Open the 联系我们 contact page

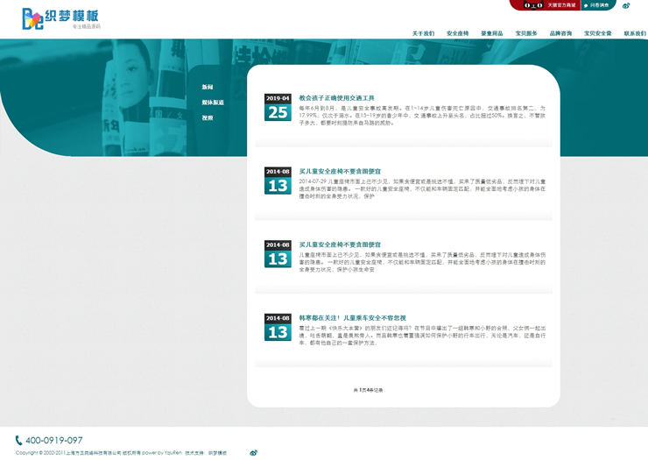pyautogui.click(x=634, y=33)
